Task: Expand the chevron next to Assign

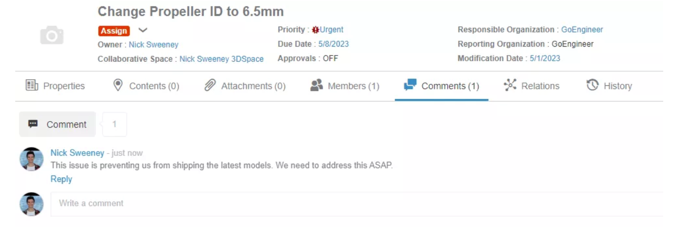Action: [x=142, y=30]
